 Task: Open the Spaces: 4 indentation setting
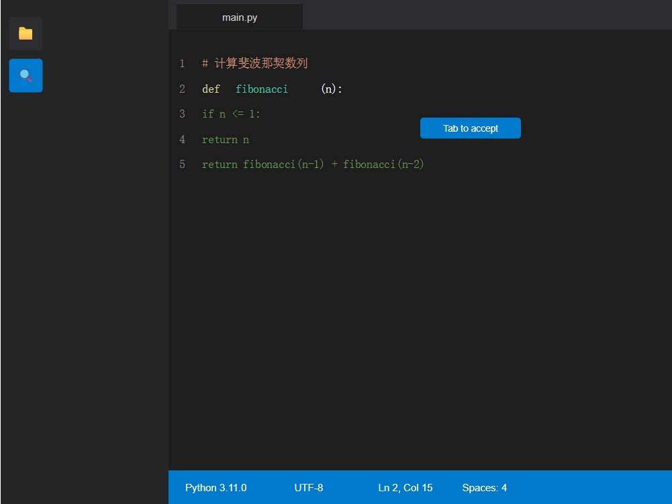(484, 488)
